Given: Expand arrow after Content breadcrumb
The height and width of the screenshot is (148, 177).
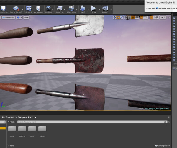Looking at the screenshot, I should click(x=16, y=118).
